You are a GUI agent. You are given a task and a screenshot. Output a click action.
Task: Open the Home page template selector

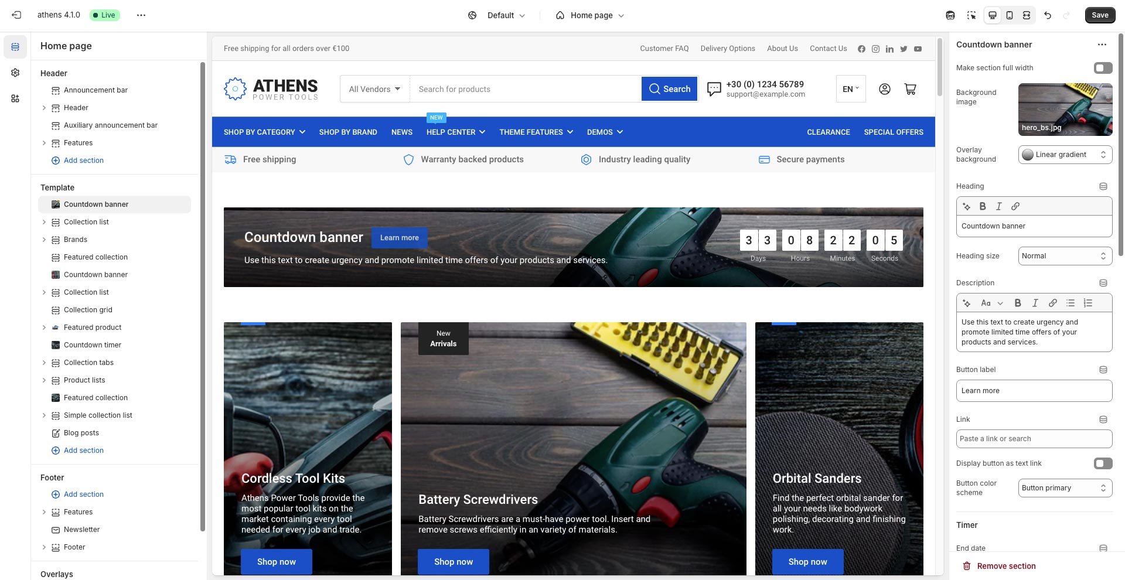click(590, 15)
